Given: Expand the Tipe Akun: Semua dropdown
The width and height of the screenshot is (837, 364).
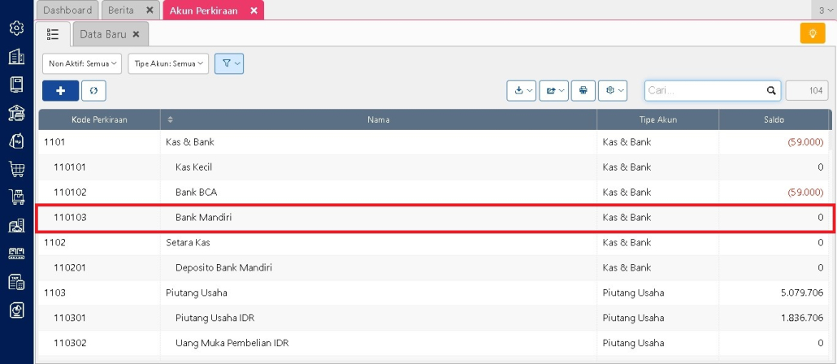Looking at the screenshot, I should [168, 63].
